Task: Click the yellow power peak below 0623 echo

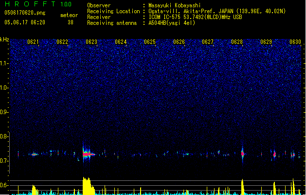Action: point(89,186)
